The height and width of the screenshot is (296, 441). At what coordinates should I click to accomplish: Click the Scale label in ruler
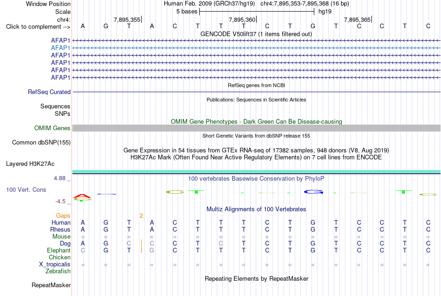tap(63, 12)
